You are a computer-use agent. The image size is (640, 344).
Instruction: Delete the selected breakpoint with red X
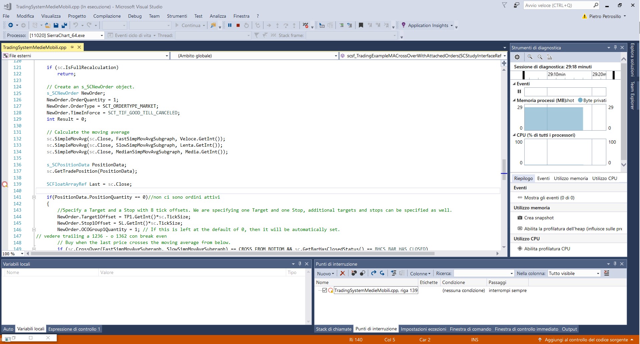[342, 273]
